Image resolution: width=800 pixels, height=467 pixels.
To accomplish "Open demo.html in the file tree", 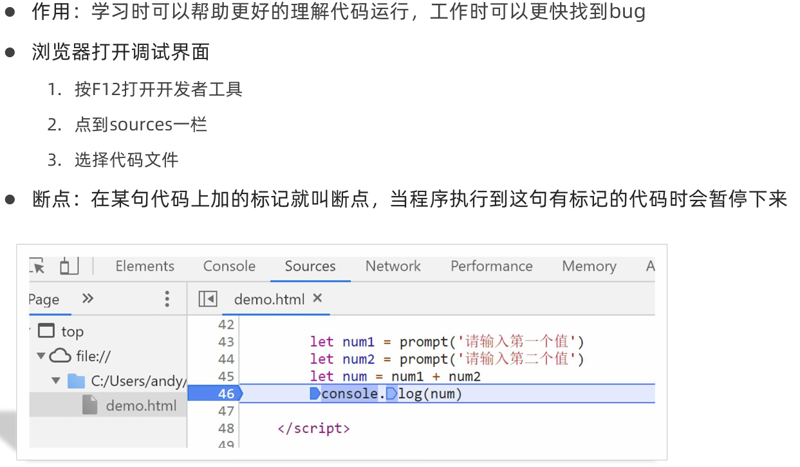I will 141,405.
